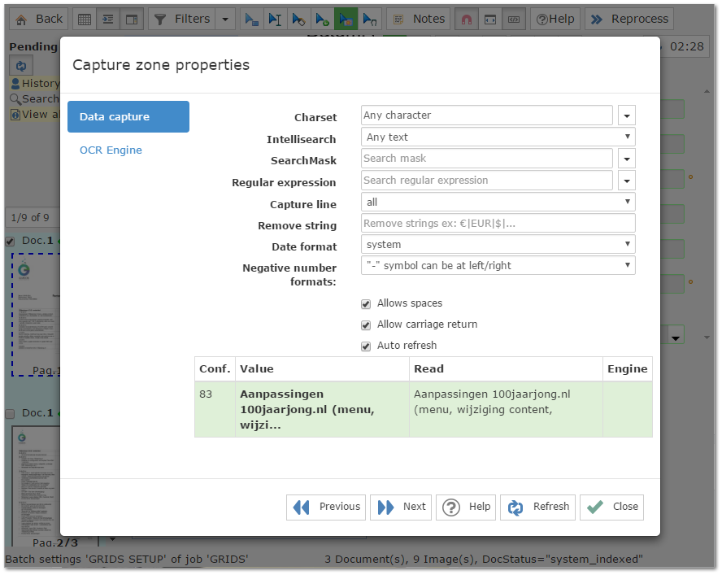Select the pointer tool with green plus
The image size is (722, 575).
(322, 20)
